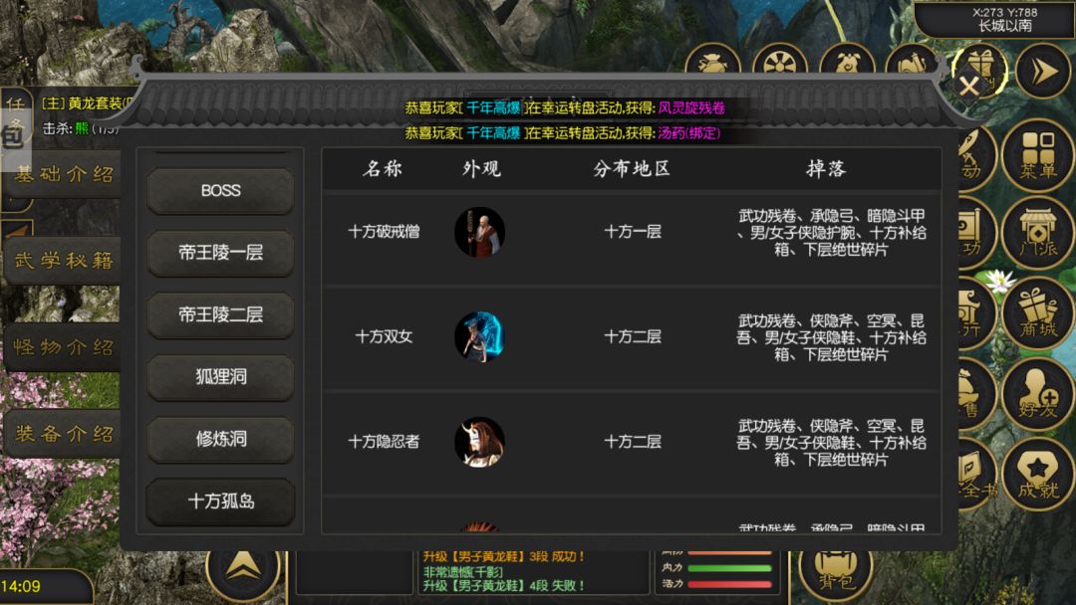Select the 十方孤岛 category button
This screenshot has width=1076, height=605.
(220, 501)
